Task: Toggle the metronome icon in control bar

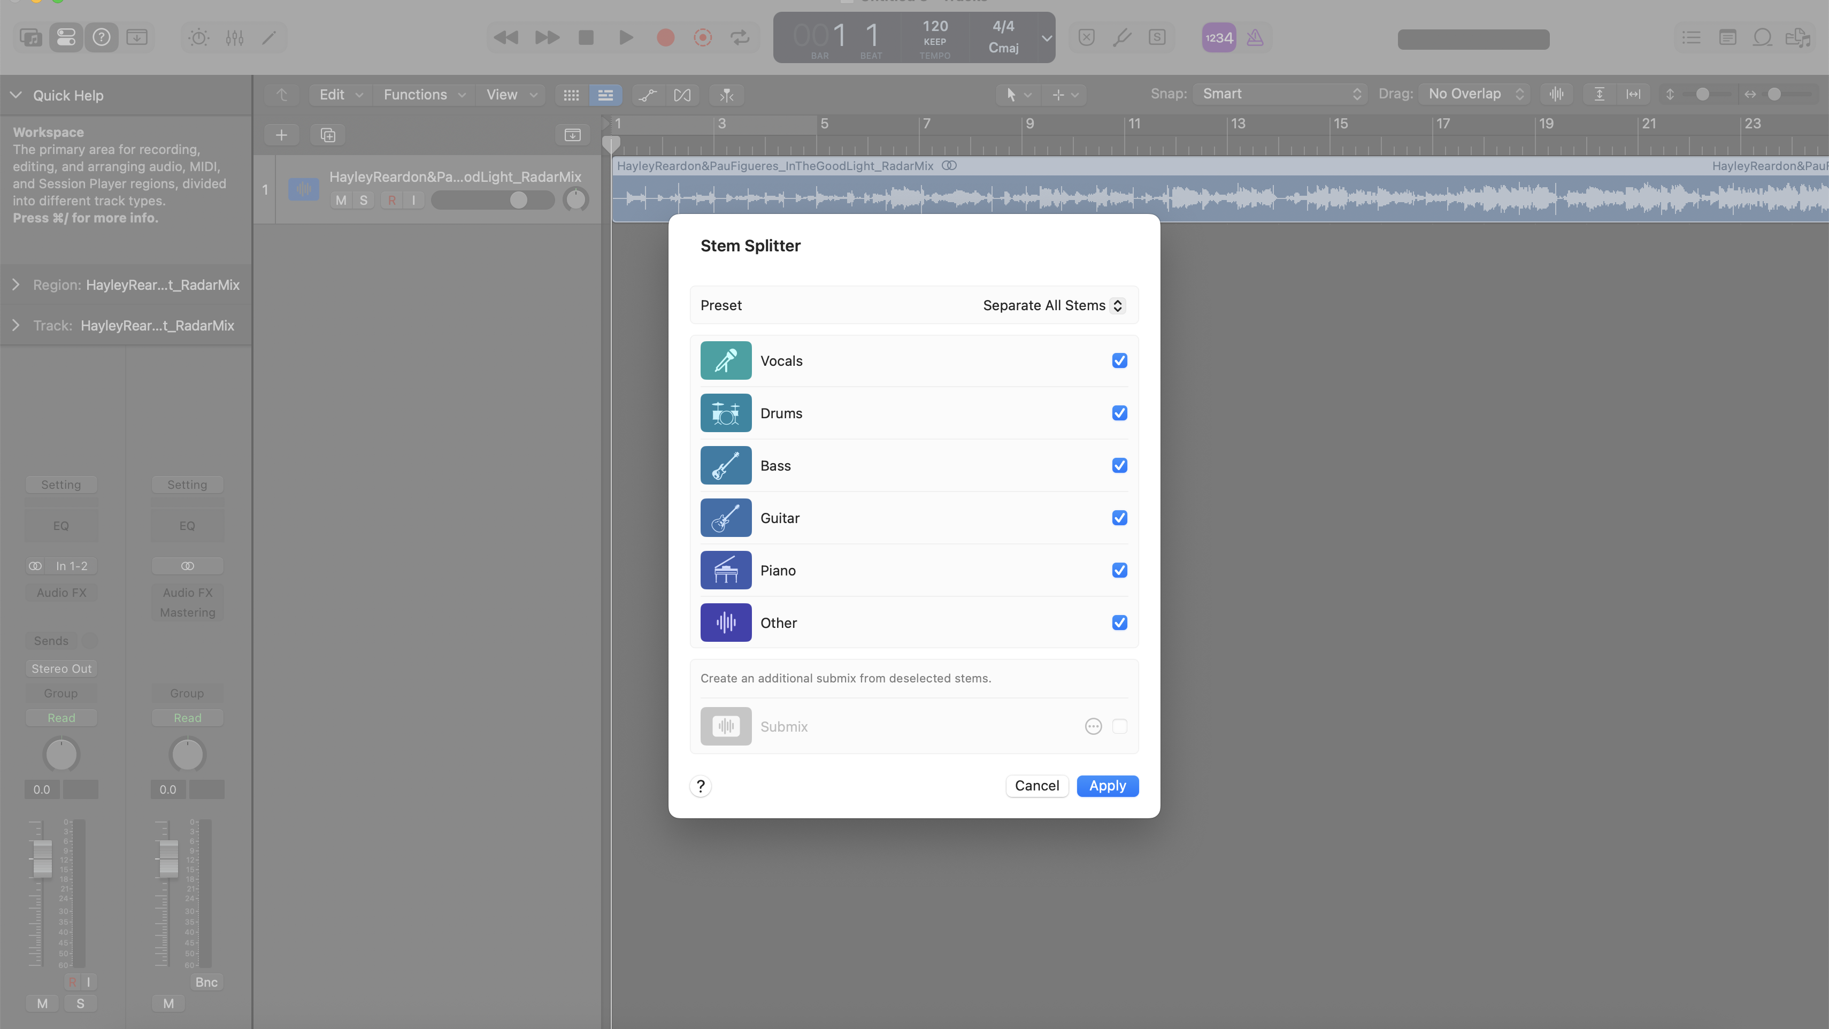Action: pos(1255,37)
